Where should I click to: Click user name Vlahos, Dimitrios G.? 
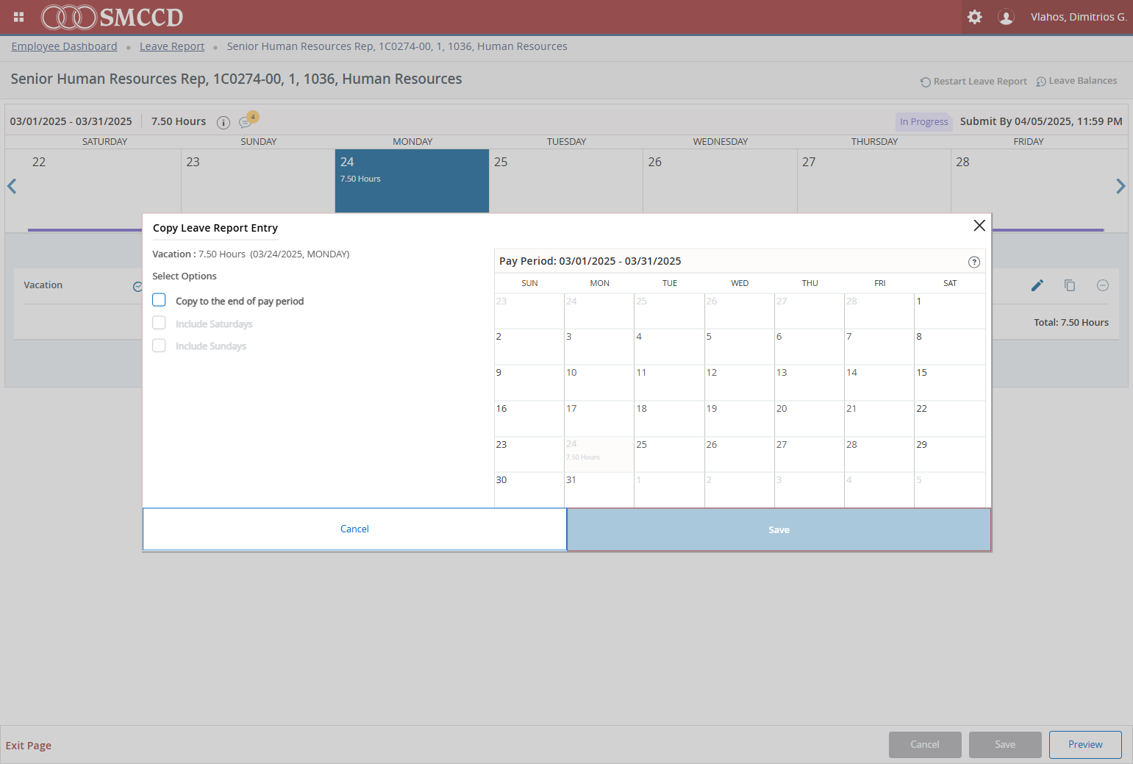click(x=1079, y=17)
